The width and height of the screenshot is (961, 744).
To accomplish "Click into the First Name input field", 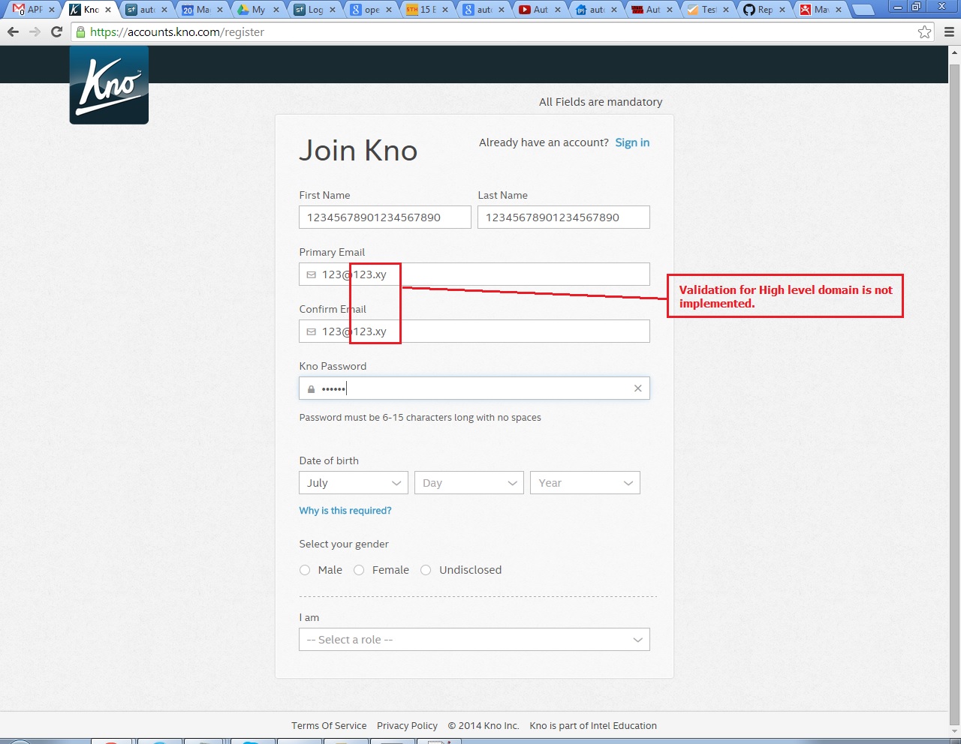I will pyautogui.click(x=385, y=217).
